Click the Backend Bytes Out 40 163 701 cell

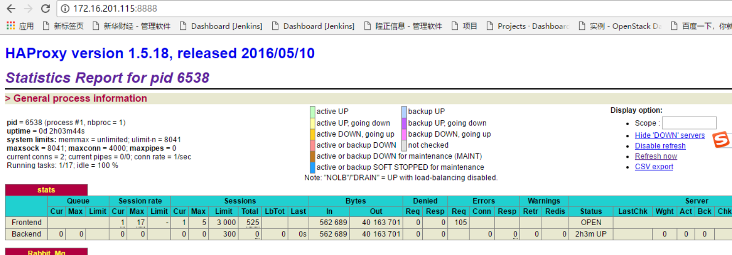377,234
